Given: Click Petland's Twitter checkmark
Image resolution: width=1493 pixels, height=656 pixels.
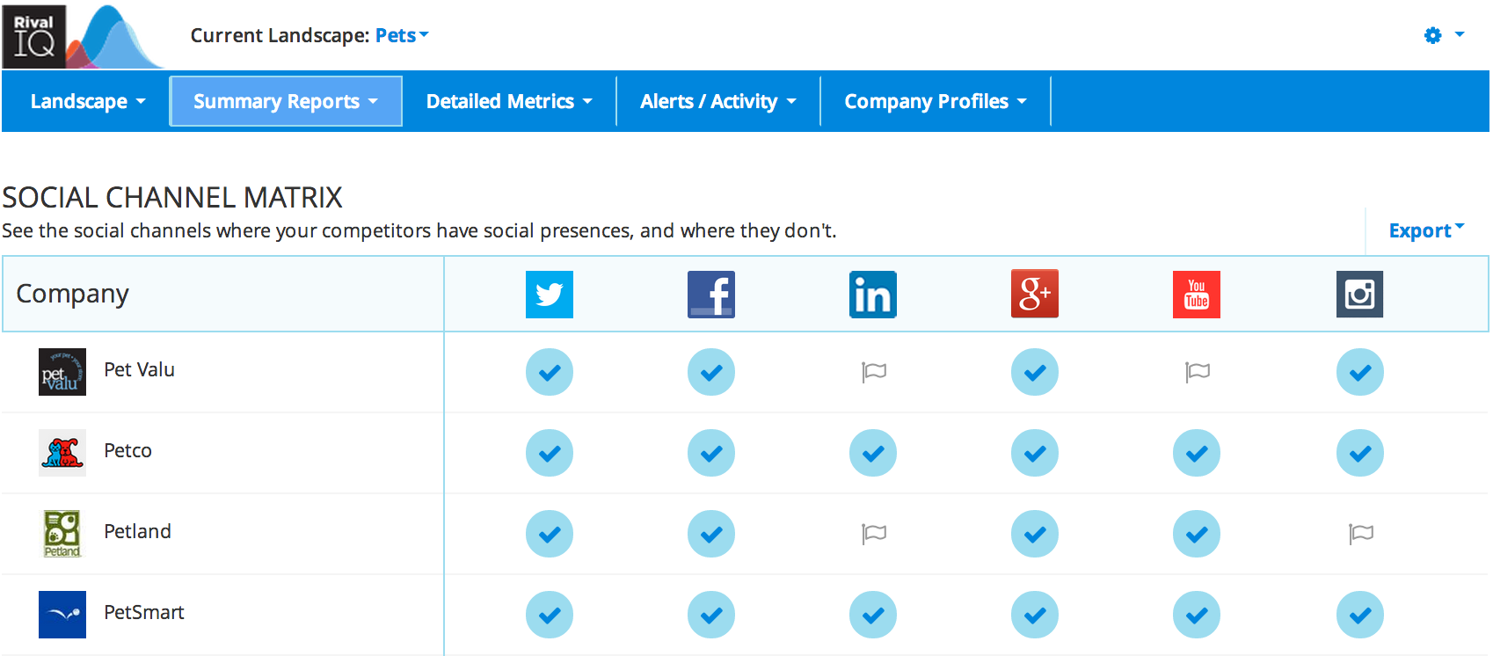Looking at the screenshot, I should [550, 534].
